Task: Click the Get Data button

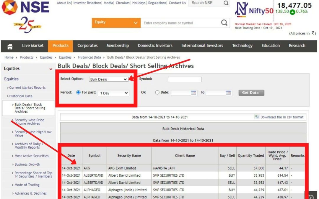Action: tap(251, 93)
